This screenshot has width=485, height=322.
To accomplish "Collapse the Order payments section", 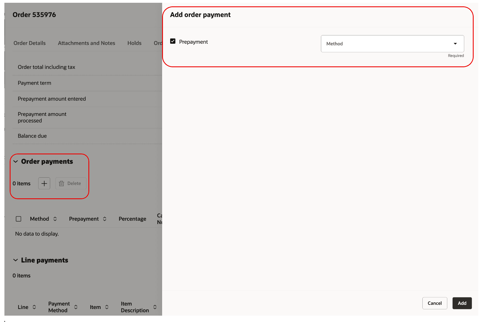I will pos(15,161).
